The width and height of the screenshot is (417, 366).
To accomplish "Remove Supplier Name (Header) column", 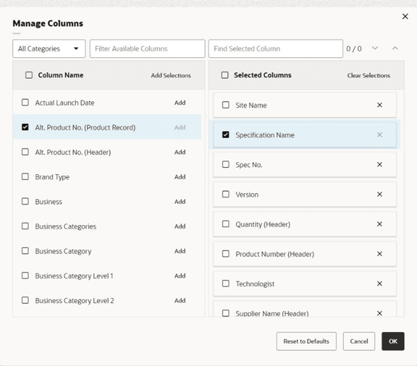I will click(x=379, y=313).
